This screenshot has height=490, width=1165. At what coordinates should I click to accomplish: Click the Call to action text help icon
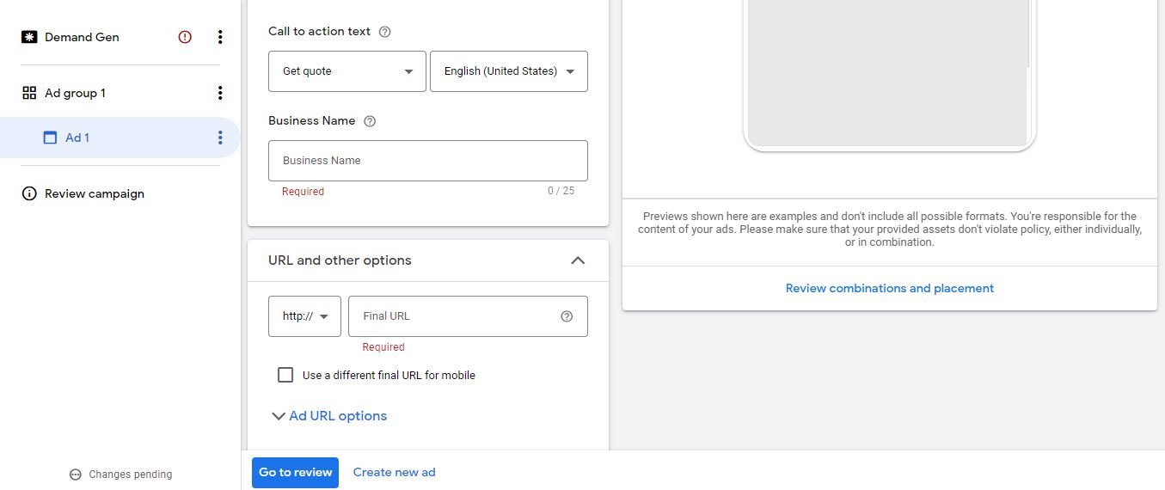coord(385,32)
